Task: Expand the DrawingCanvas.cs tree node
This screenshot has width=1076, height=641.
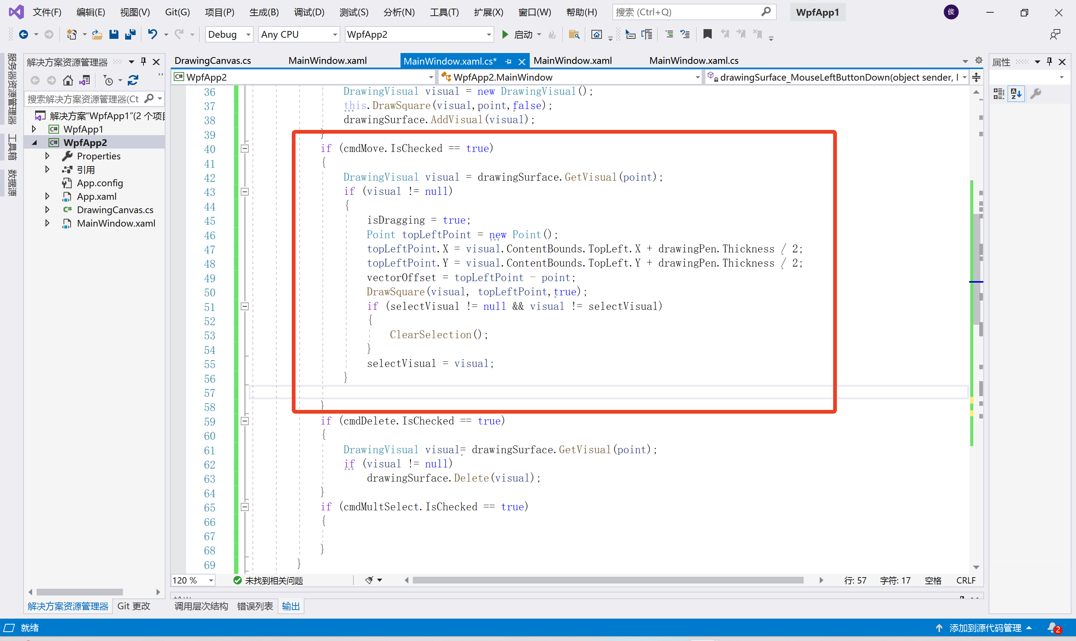Action: [47, 210]
